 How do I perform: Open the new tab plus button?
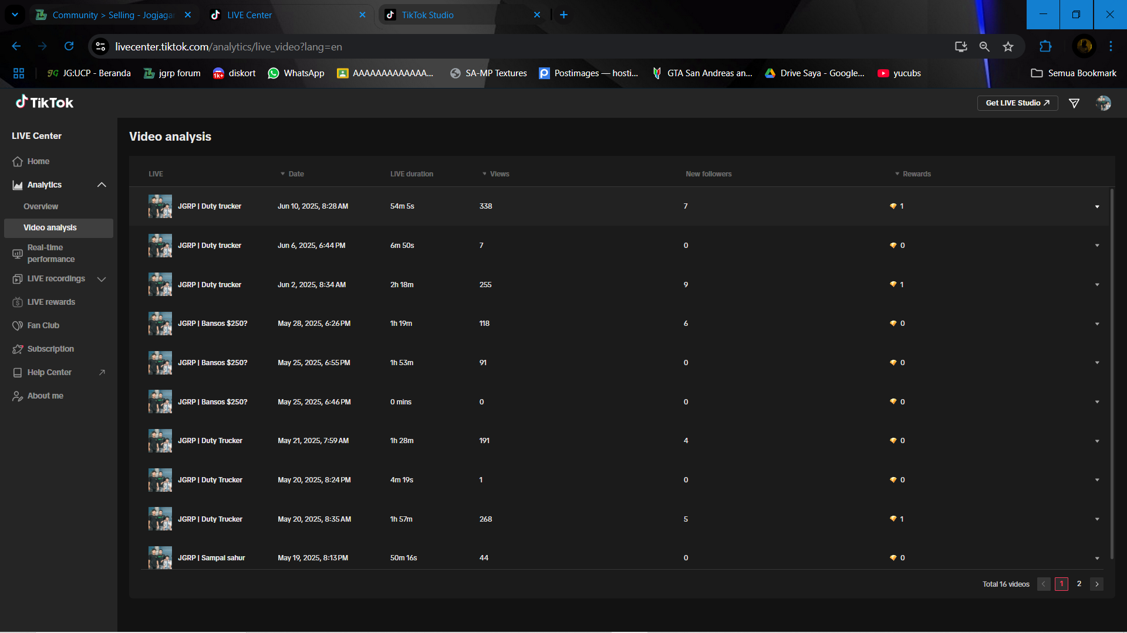tap(563, 15)
